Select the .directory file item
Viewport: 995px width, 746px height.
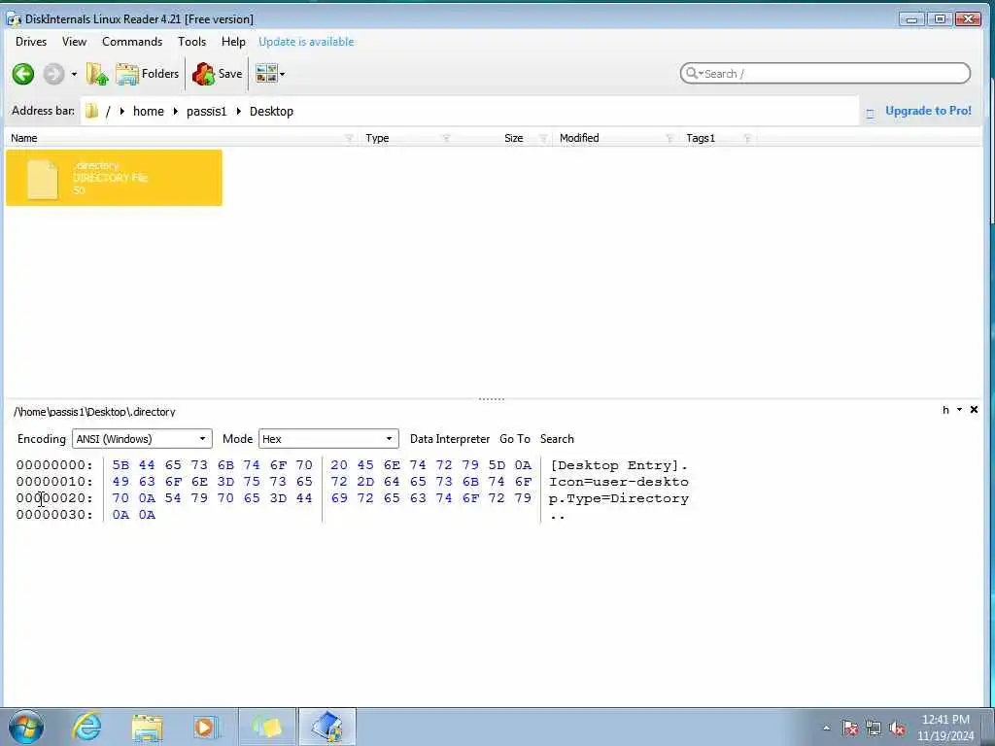tap(115, 179)
